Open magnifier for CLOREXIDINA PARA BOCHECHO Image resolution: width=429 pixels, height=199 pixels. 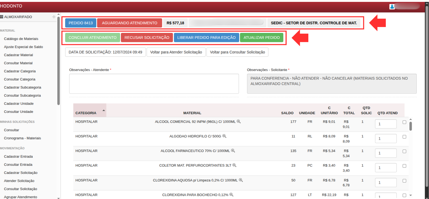(x=231, y=195)
